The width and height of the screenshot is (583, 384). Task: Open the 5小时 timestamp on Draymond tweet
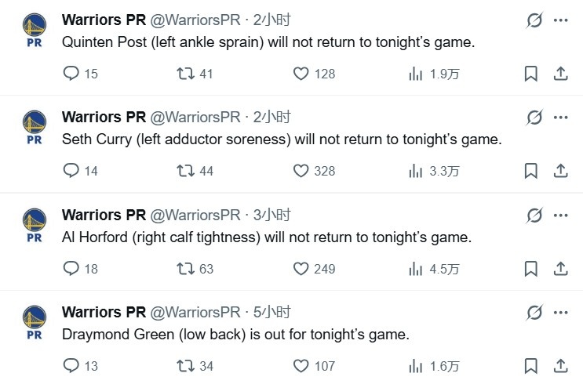(271, 313)
